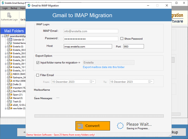Click the spinning Please Wait progress icon
188x139 pixels.
[x=120, y=126]
